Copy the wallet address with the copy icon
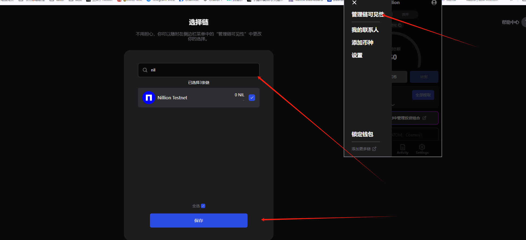 [x=400, y=25]
